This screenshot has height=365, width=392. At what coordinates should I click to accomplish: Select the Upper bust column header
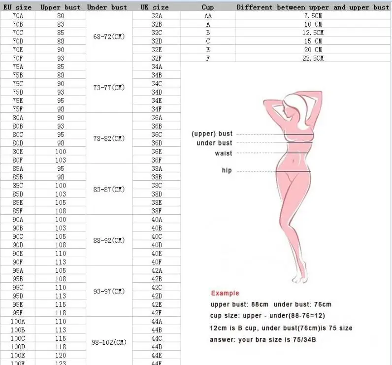(x=61, y=7)
